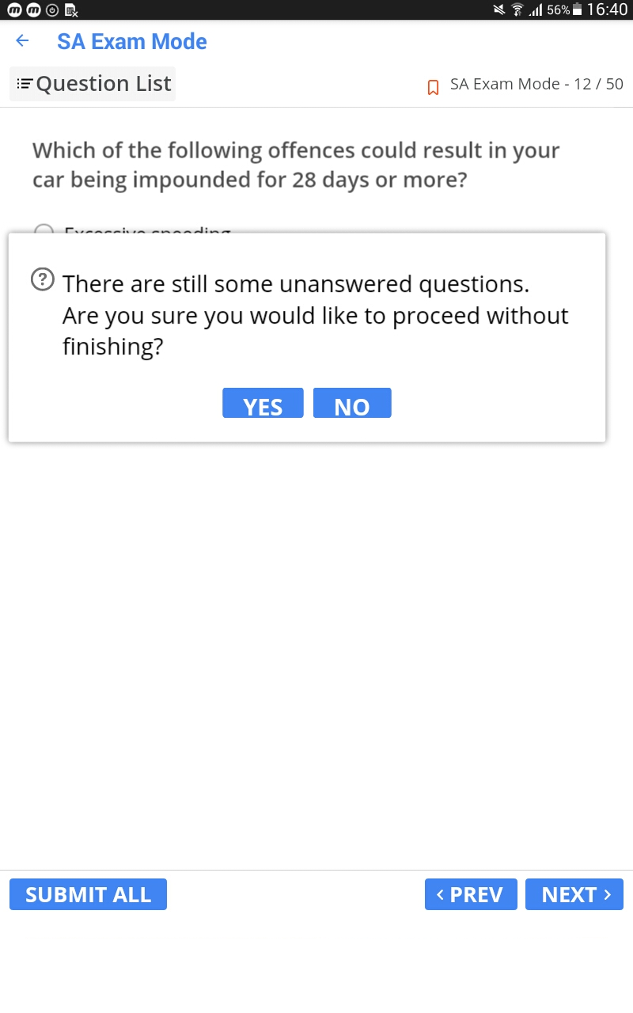The height and width of the screenshot is (1013, 633).
Task: Advance to the next question with NEXT
Action: [574, 894]
